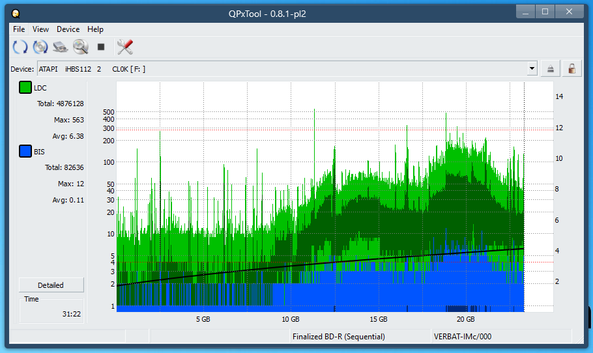Open settings via wrench and screwdriver icon

pos(124,47)
